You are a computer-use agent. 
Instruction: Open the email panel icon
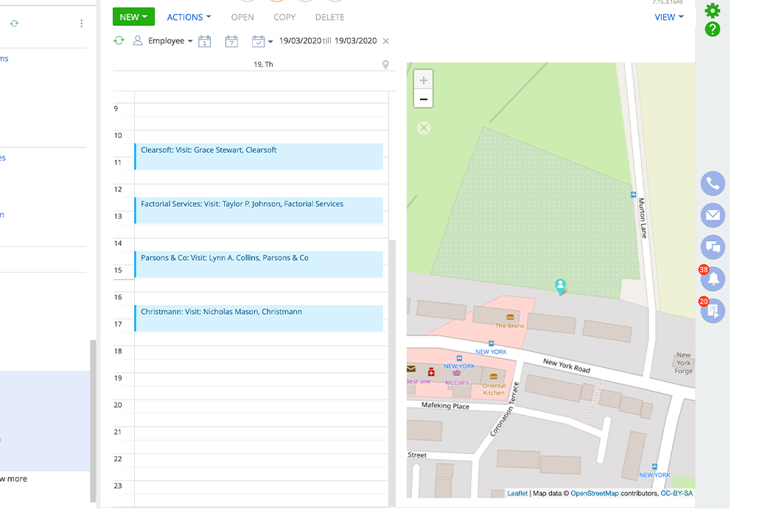(713, 215)
